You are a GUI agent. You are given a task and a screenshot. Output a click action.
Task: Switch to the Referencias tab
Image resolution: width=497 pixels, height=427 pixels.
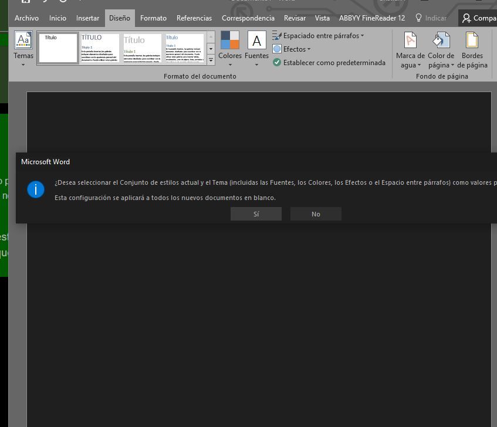click(194, 18)
